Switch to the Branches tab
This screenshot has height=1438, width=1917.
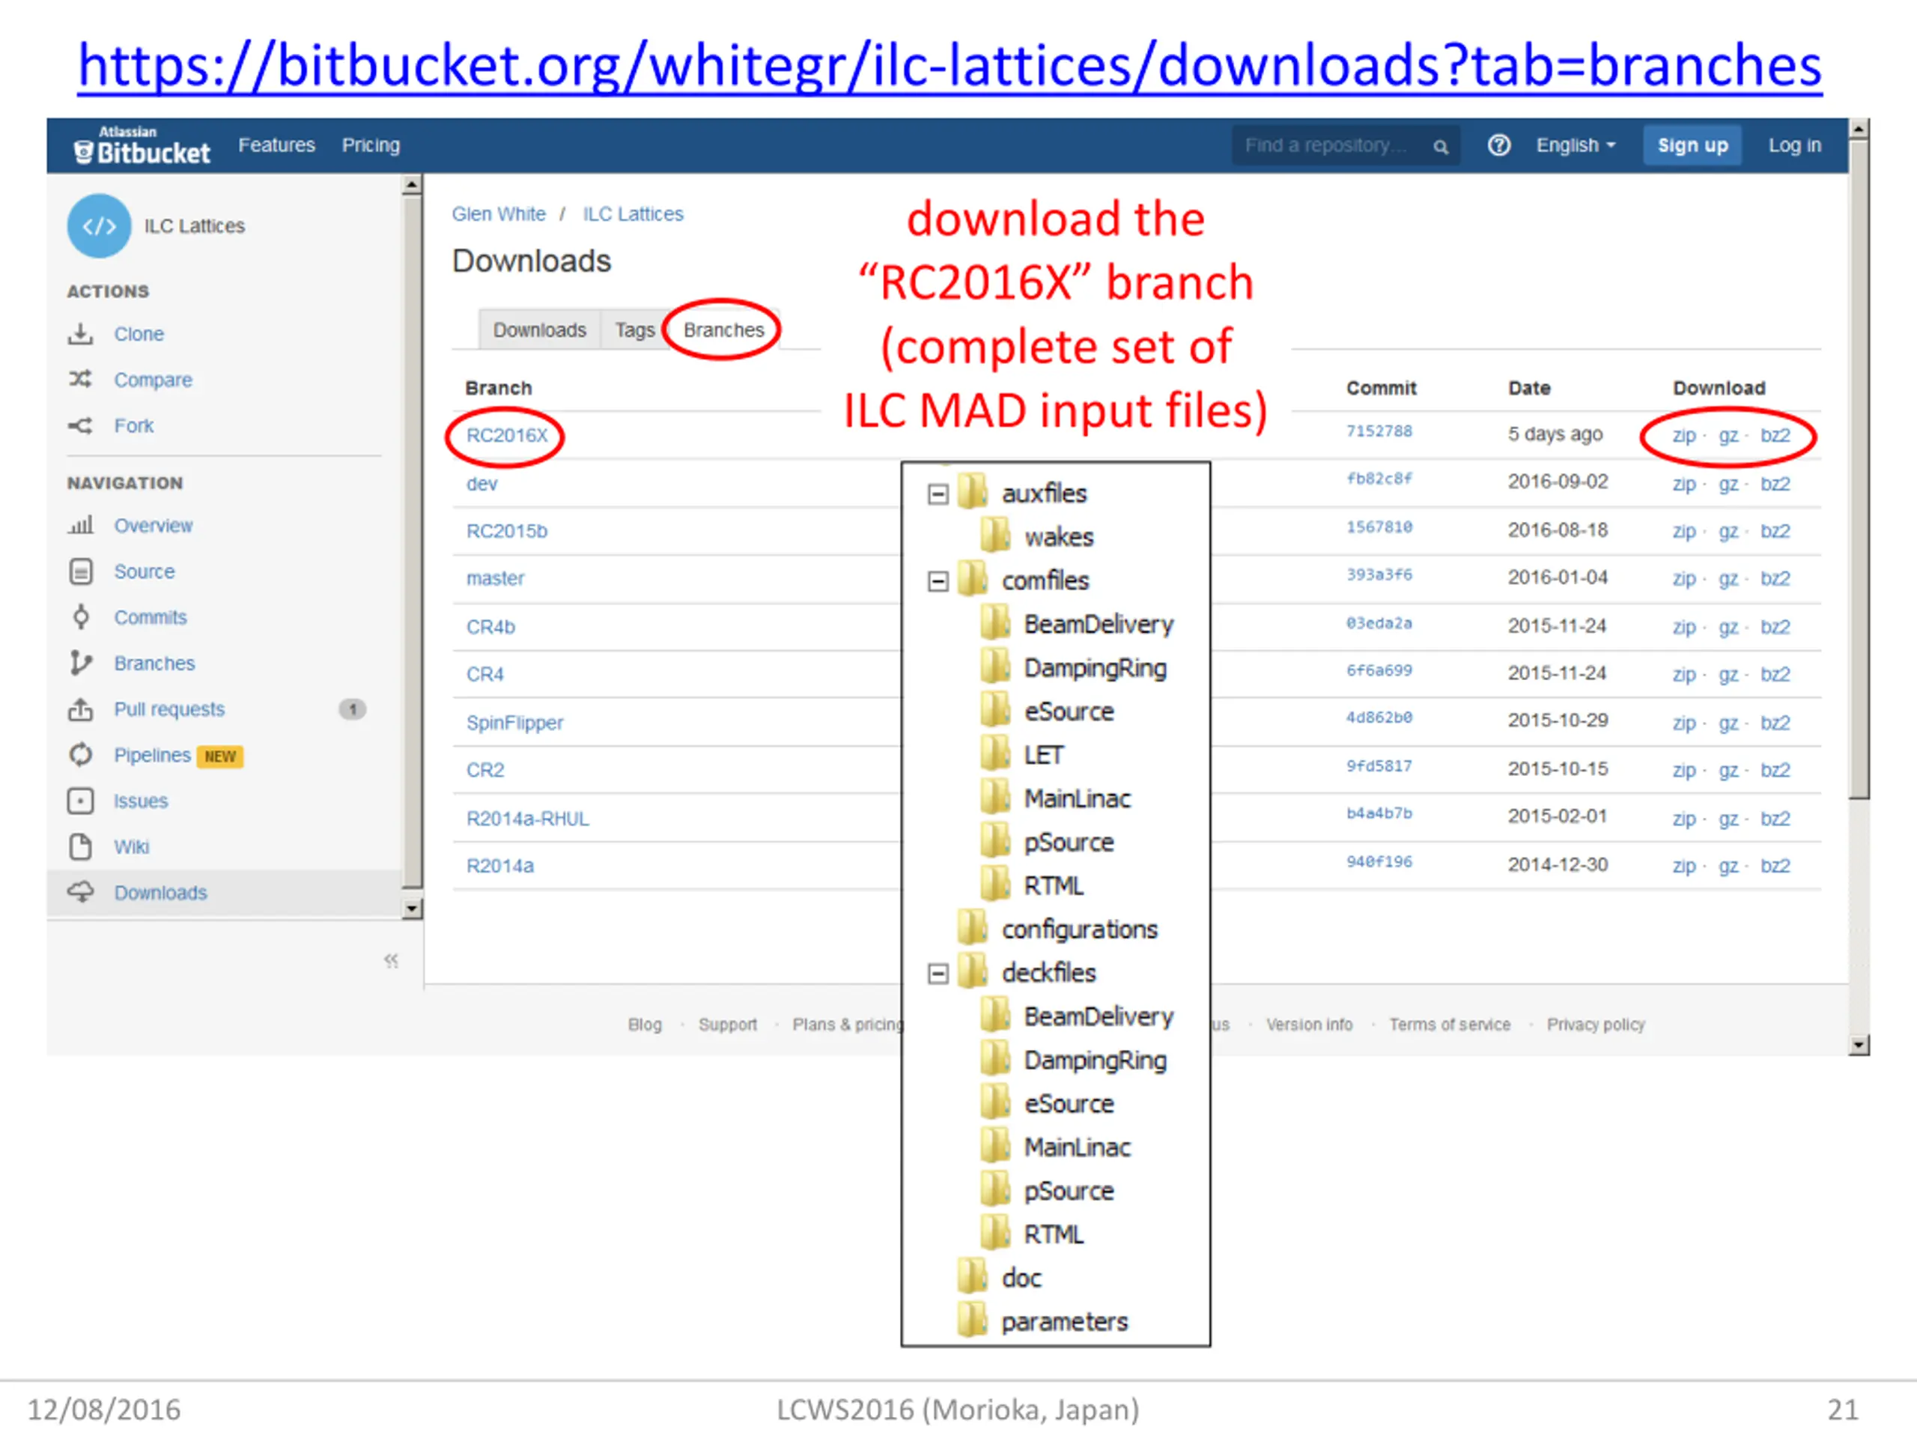723,330
